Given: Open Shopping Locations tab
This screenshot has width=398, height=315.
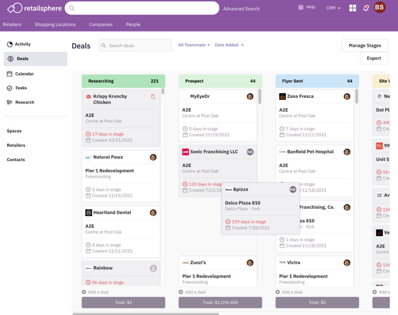Looking at the screenshot, I should pos(55,24).
